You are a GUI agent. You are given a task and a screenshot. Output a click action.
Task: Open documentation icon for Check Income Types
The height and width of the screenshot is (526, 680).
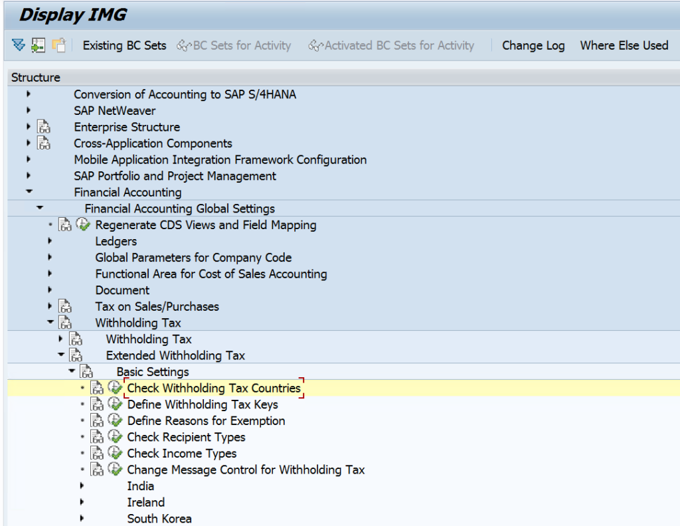pos(97,453)
